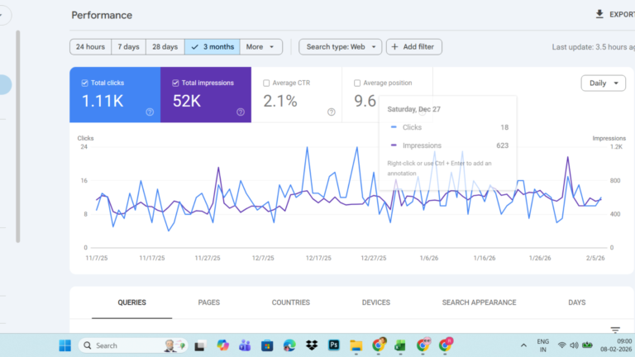635x357 pixels.
Task: Select the 28 days date range
Action: pyautogui.click(x=166, y=47)
